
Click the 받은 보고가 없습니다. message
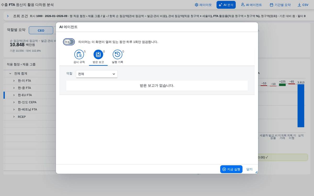point(157,85)
